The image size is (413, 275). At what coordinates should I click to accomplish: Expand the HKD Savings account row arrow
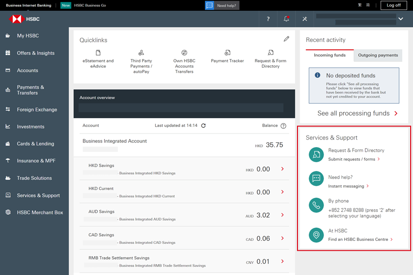(x=283, y=169)
